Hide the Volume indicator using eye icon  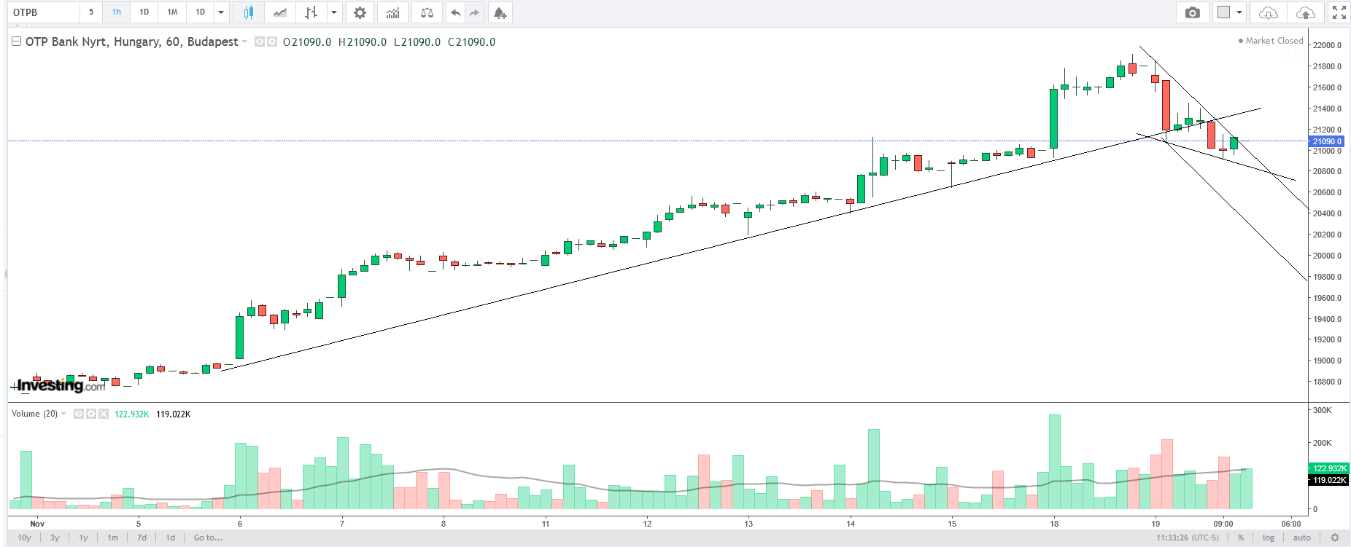(79, 414)
